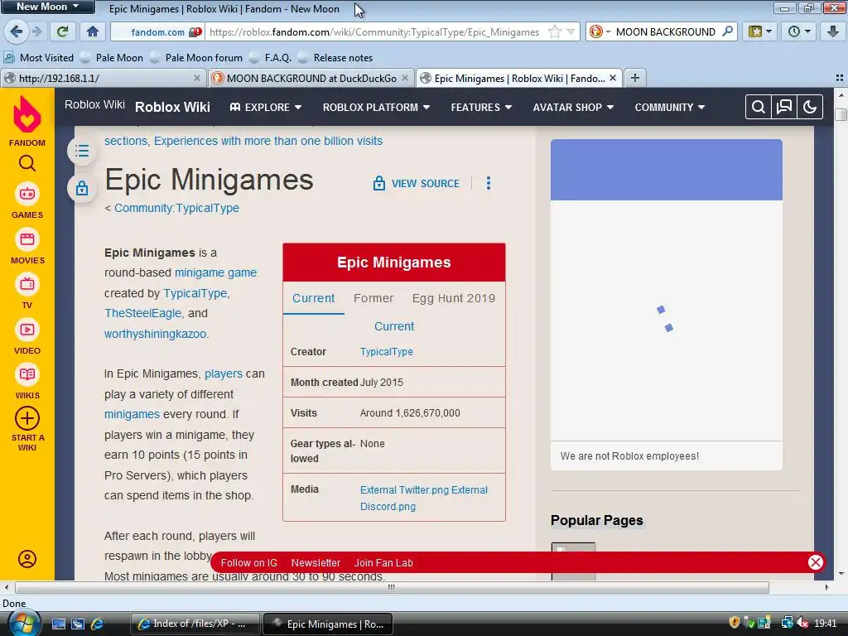848x636 pixels.
Task: Go forward using the browser forward arrow
Action: click(36, 31)
